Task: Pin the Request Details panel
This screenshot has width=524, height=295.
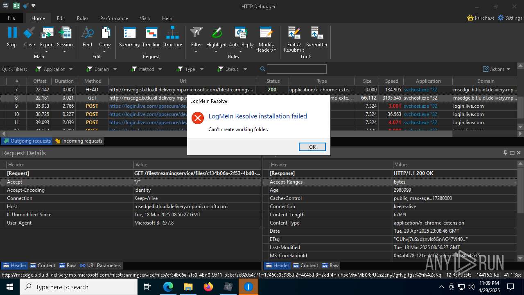Action: [x=505, y=153]
